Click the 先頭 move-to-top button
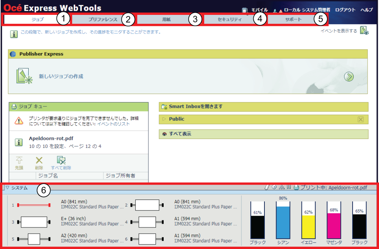 pyautogui.click(x=19, y=163)
